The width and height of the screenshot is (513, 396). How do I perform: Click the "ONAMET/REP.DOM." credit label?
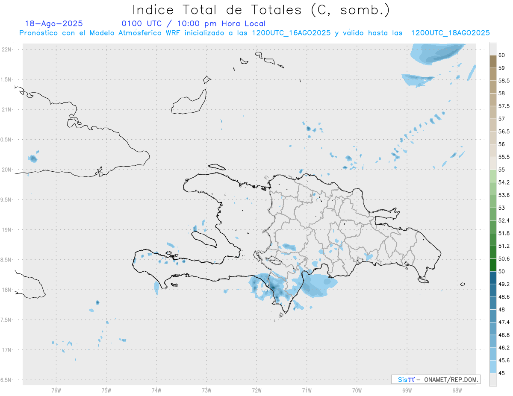coord(451,379)
